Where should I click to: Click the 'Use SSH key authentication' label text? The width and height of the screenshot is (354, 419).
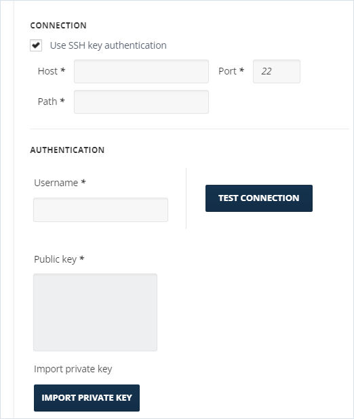click(109, 45)
